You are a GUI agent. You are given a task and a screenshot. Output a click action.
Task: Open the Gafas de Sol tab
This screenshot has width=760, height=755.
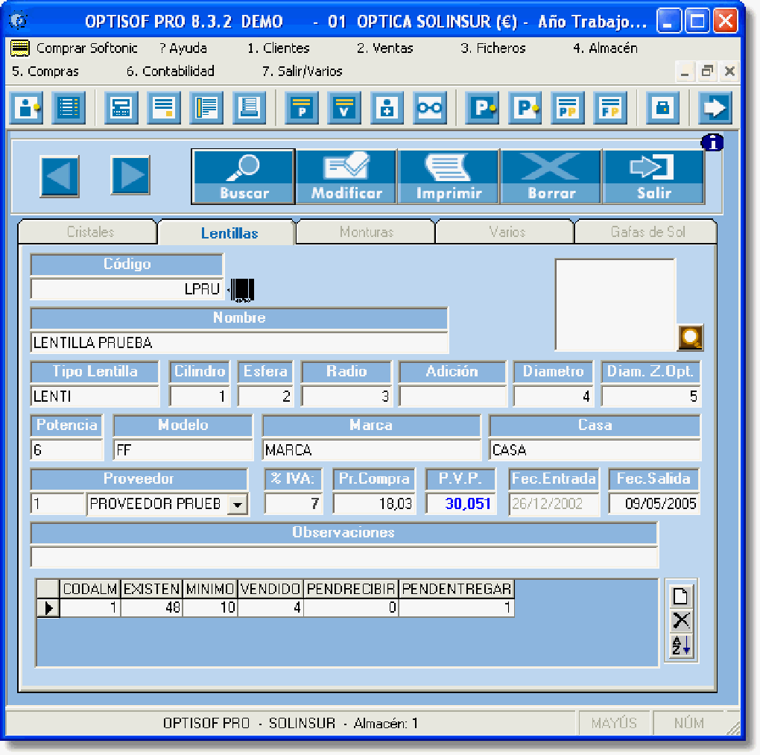[645, 232]
